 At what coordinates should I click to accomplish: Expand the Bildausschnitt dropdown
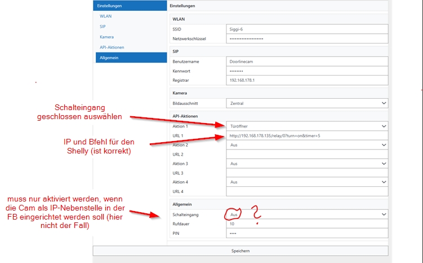(307, 103)
